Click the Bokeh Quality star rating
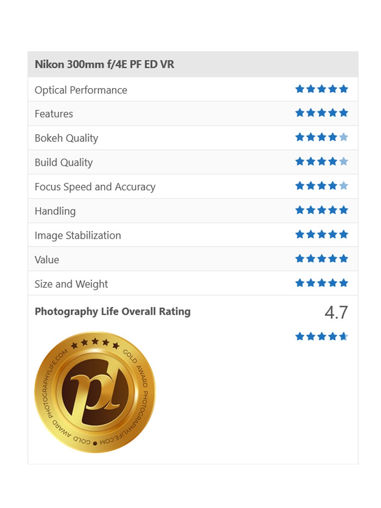 [321, 137]
